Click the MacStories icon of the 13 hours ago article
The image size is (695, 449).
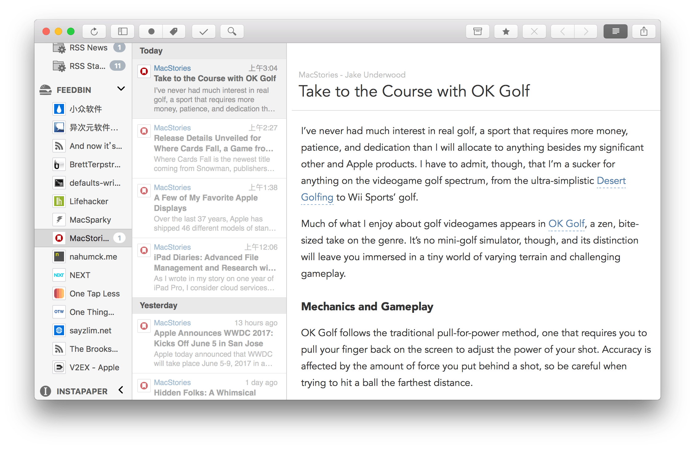click(144, 326)
